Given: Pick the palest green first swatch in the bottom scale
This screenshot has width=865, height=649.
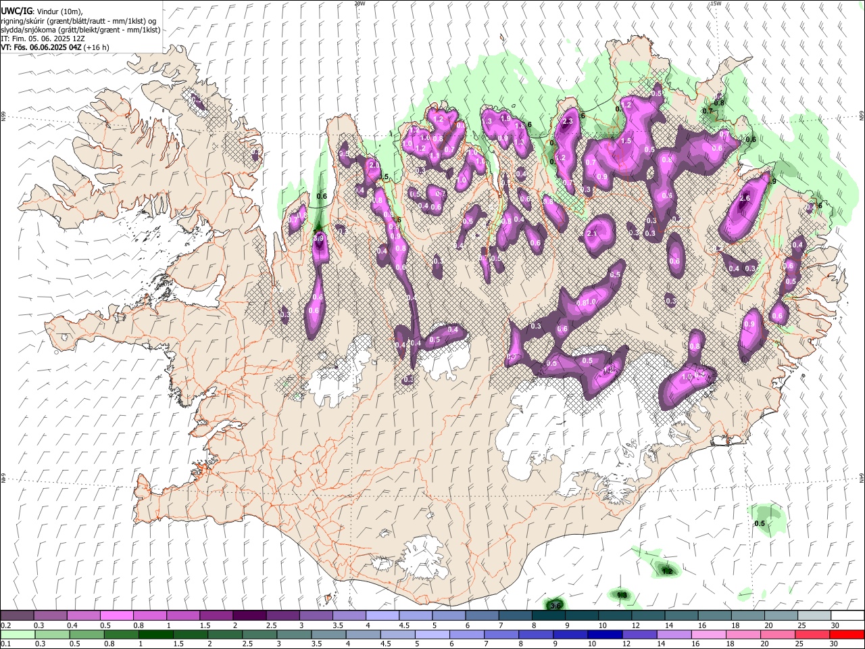Looking at the screenshot, I should [17, 634].
